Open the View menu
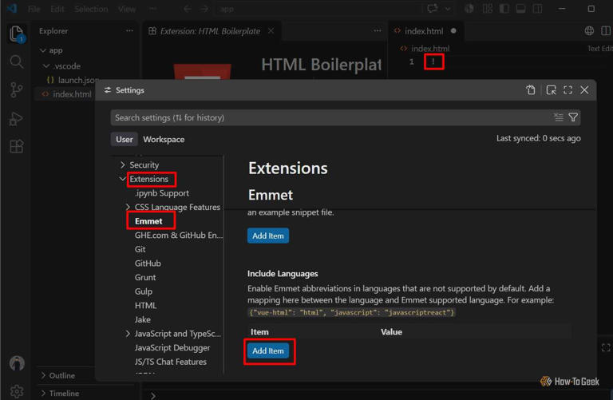613x400 pixels. (x=127, y=9)
